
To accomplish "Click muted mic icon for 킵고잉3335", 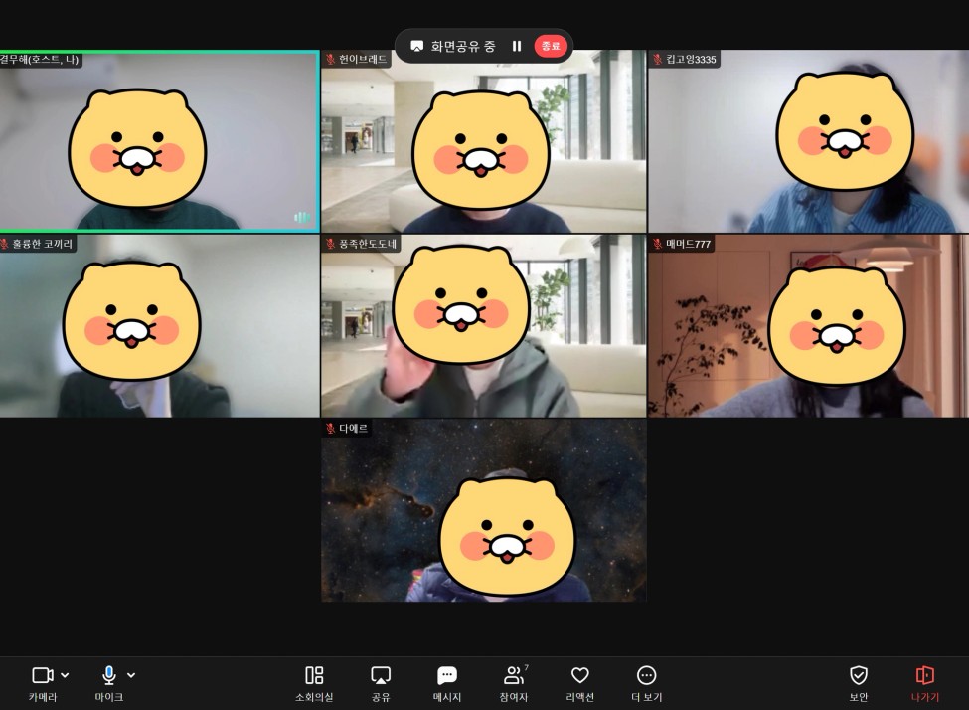I will tap(658, 60).
